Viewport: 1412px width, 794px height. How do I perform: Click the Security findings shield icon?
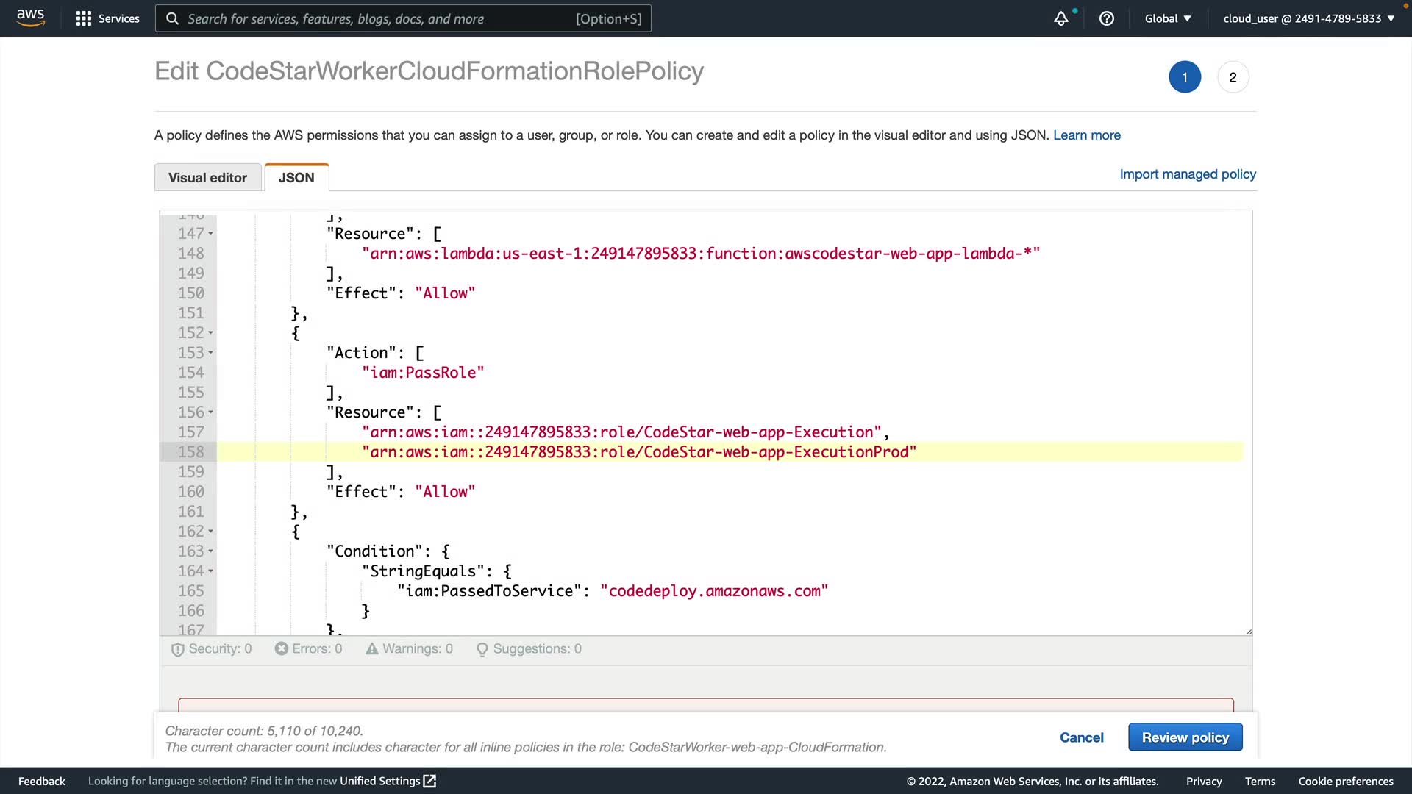click(177, 649)
